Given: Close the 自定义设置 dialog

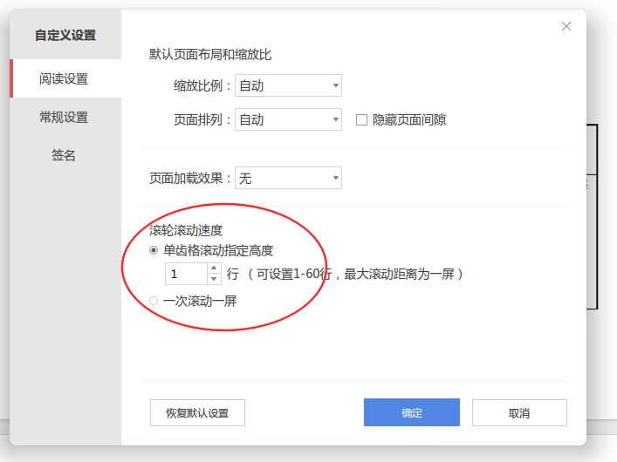Looking at the screenshot, I should pyautogui.click(x=566, y=26).
